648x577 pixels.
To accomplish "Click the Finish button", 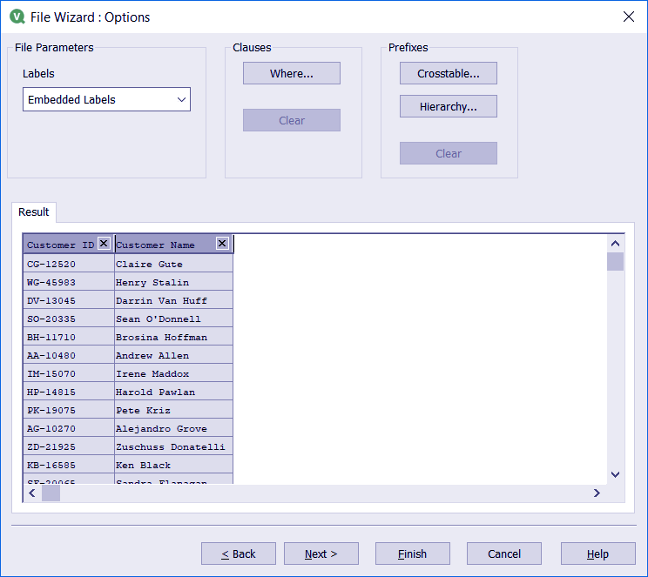I will click(413, 554).
